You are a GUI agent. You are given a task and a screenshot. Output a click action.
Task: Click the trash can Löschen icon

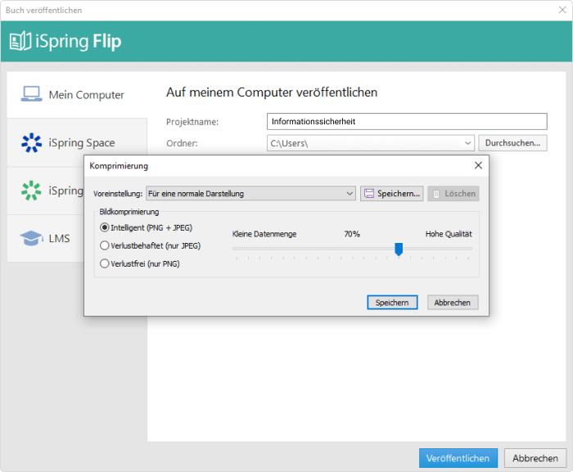pyautogui.click(x=436, y=194)
